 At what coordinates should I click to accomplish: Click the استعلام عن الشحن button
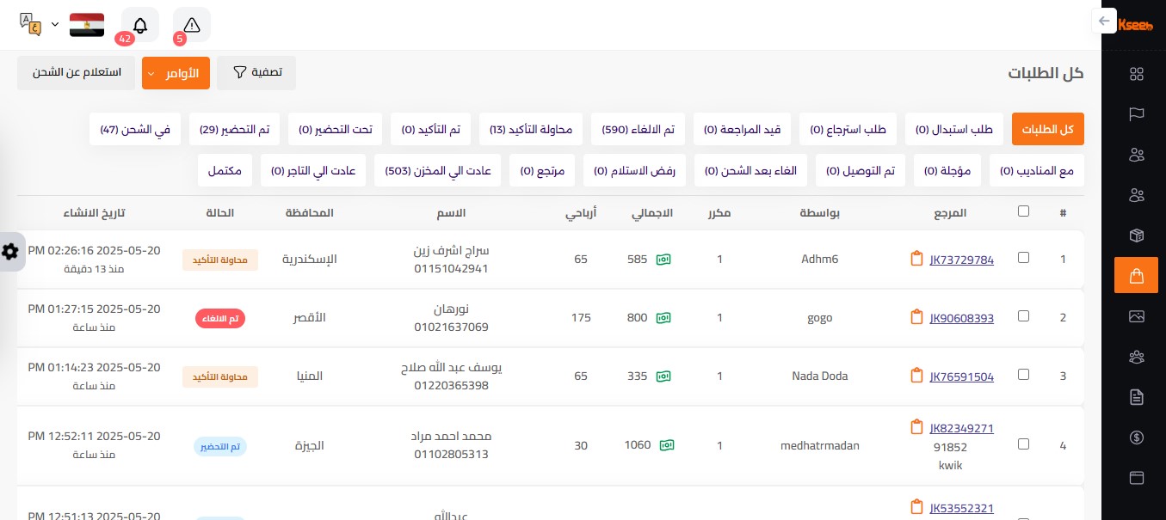click(76, 74)
